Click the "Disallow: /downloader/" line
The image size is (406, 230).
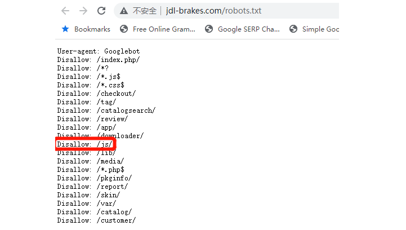[x=100, y=136]
